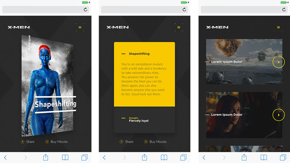Share from the yellow card screen
Viewport: 290px width, 163px height.
point(127,142)
